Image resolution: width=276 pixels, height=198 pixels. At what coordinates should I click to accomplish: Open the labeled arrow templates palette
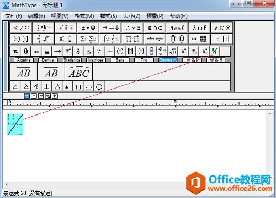[155, 39]
